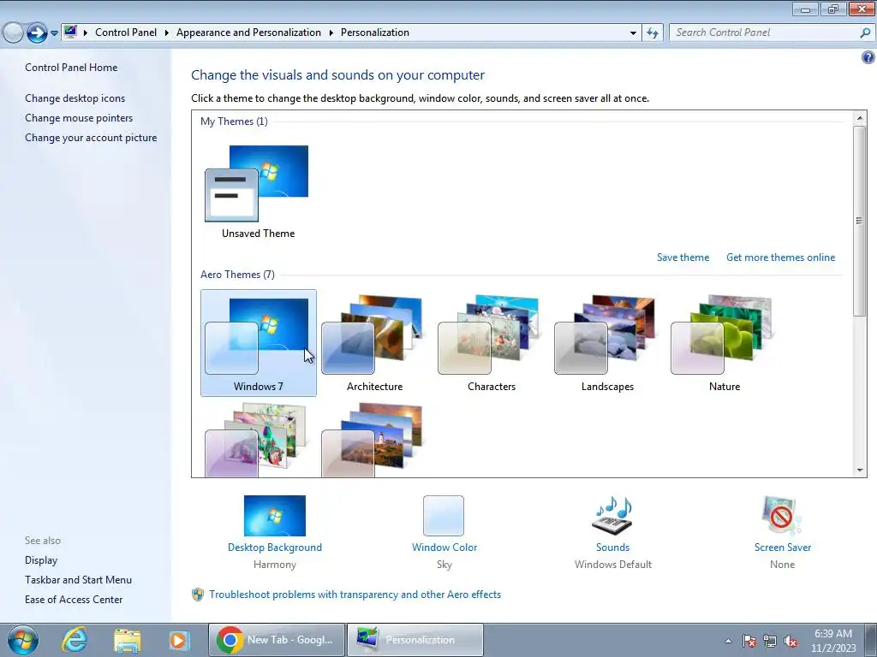Click the Control Panel icon in address bar
This screenshot has height=657, width=877.
pos(70,32)
